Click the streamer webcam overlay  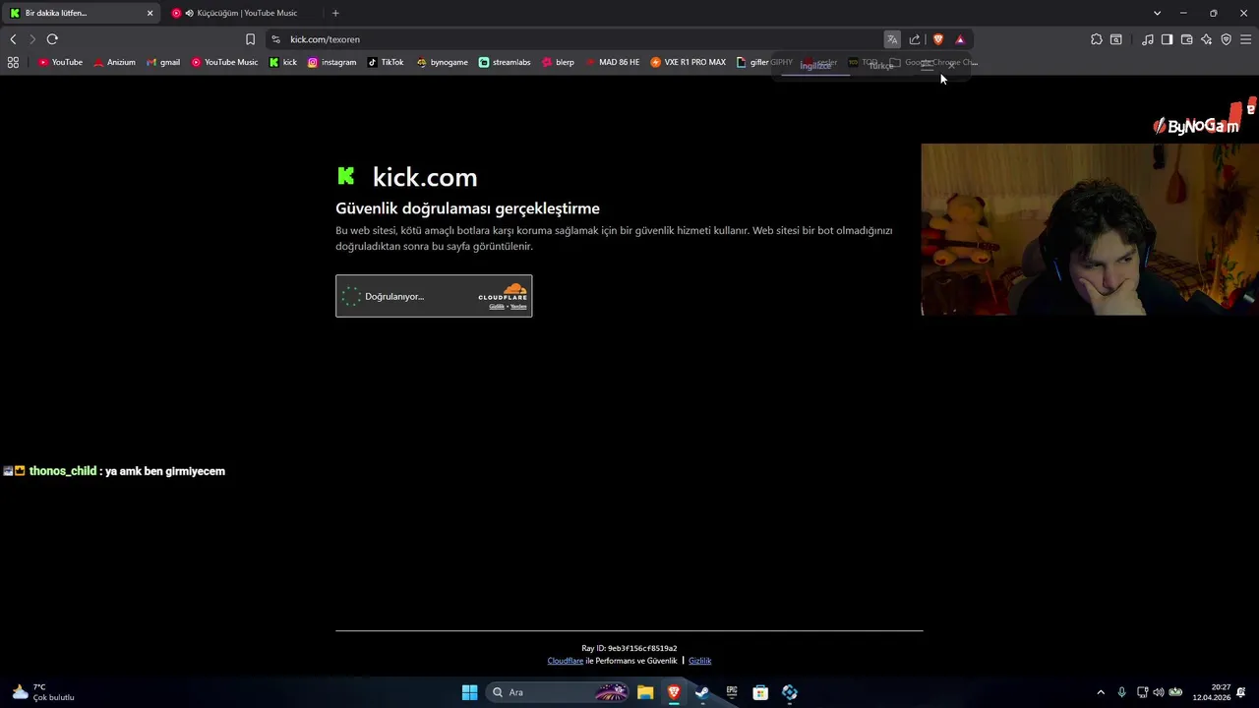click(1090, 229)
